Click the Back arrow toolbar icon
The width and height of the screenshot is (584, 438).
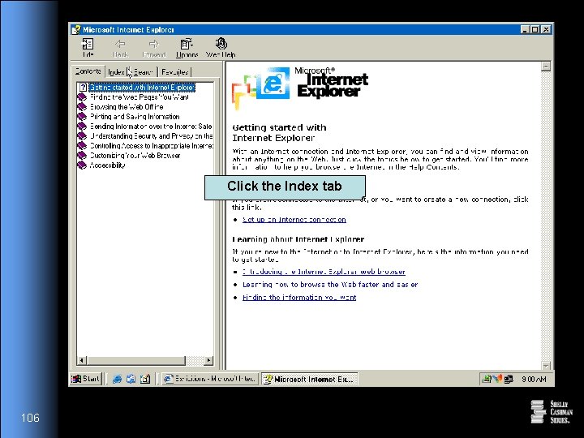tap(120, 48)
